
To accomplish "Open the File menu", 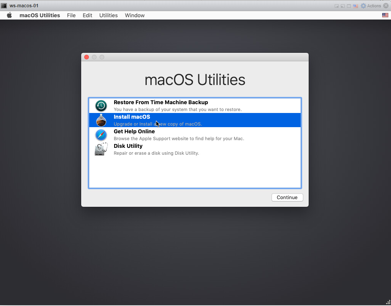I will point(71,15).
